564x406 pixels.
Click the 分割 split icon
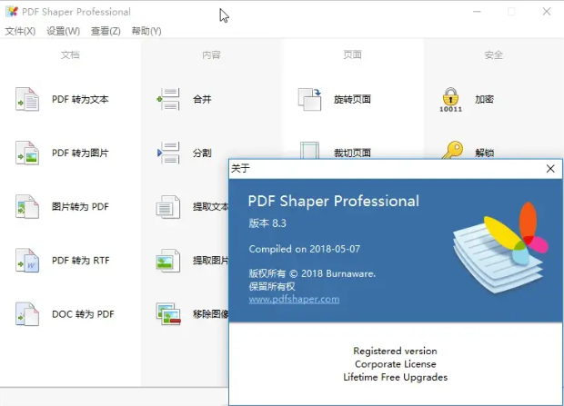[x=168, y=153]
